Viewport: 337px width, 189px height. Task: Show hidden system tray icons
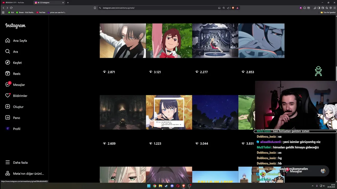click(313, 186)
